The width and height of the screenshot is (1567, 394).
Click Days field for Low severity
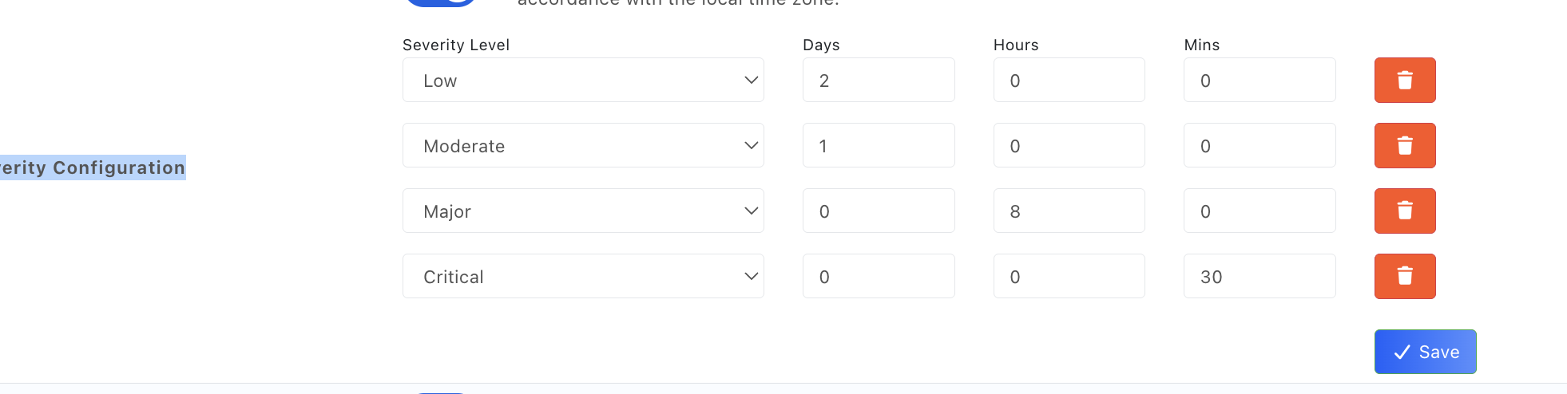tap(878, 80)
